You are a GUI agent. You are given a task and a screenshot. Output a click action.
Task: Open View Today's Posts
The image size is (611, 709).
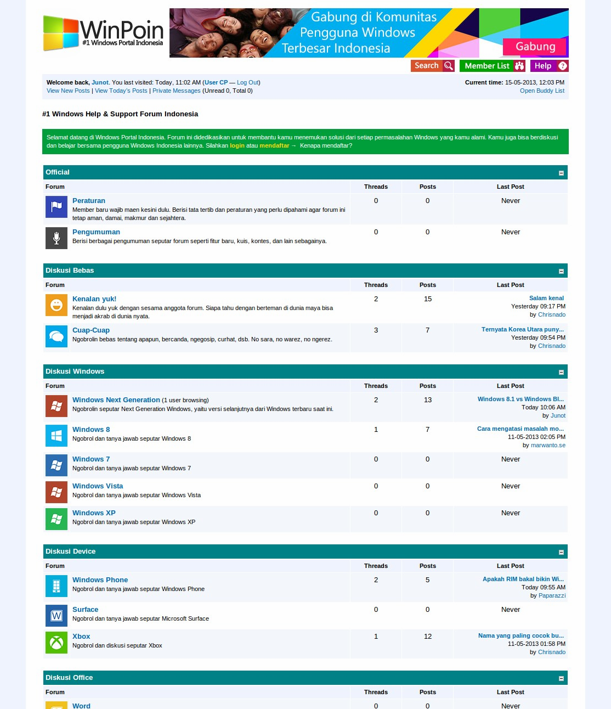tap(121, 91)
